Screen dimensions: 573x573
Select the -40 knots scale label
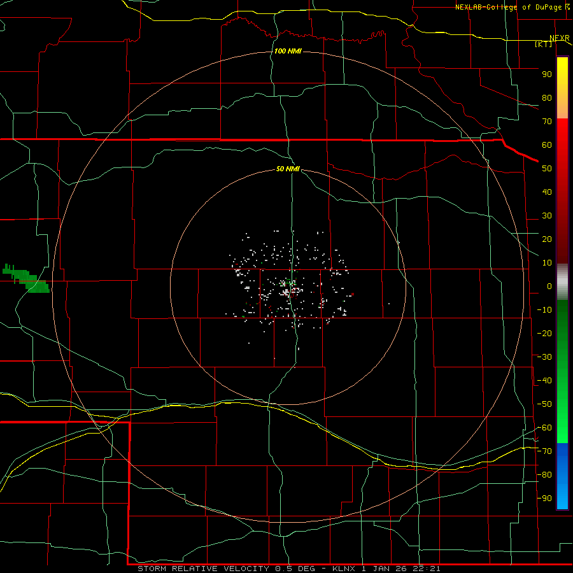click(x=544, y=381)
